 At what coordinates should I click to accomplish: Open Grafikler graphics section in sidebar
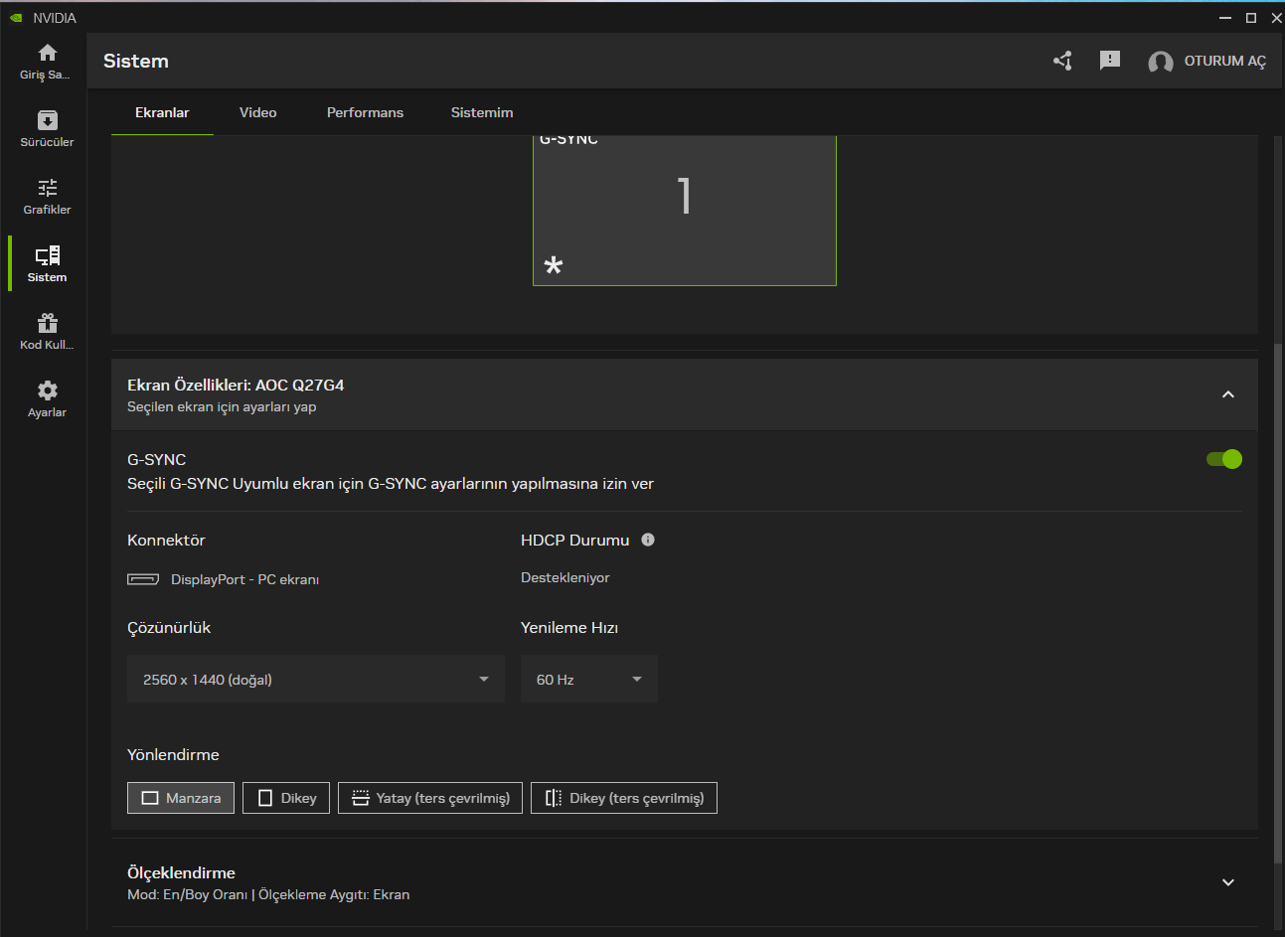coord(47,196)
